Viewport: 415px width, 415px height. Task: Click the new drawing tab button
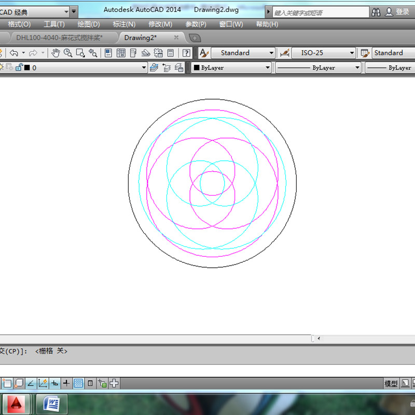(x=195, y=38)
